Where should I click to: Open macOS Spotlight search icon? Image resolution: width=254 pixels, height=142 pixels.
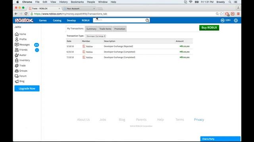230,2
